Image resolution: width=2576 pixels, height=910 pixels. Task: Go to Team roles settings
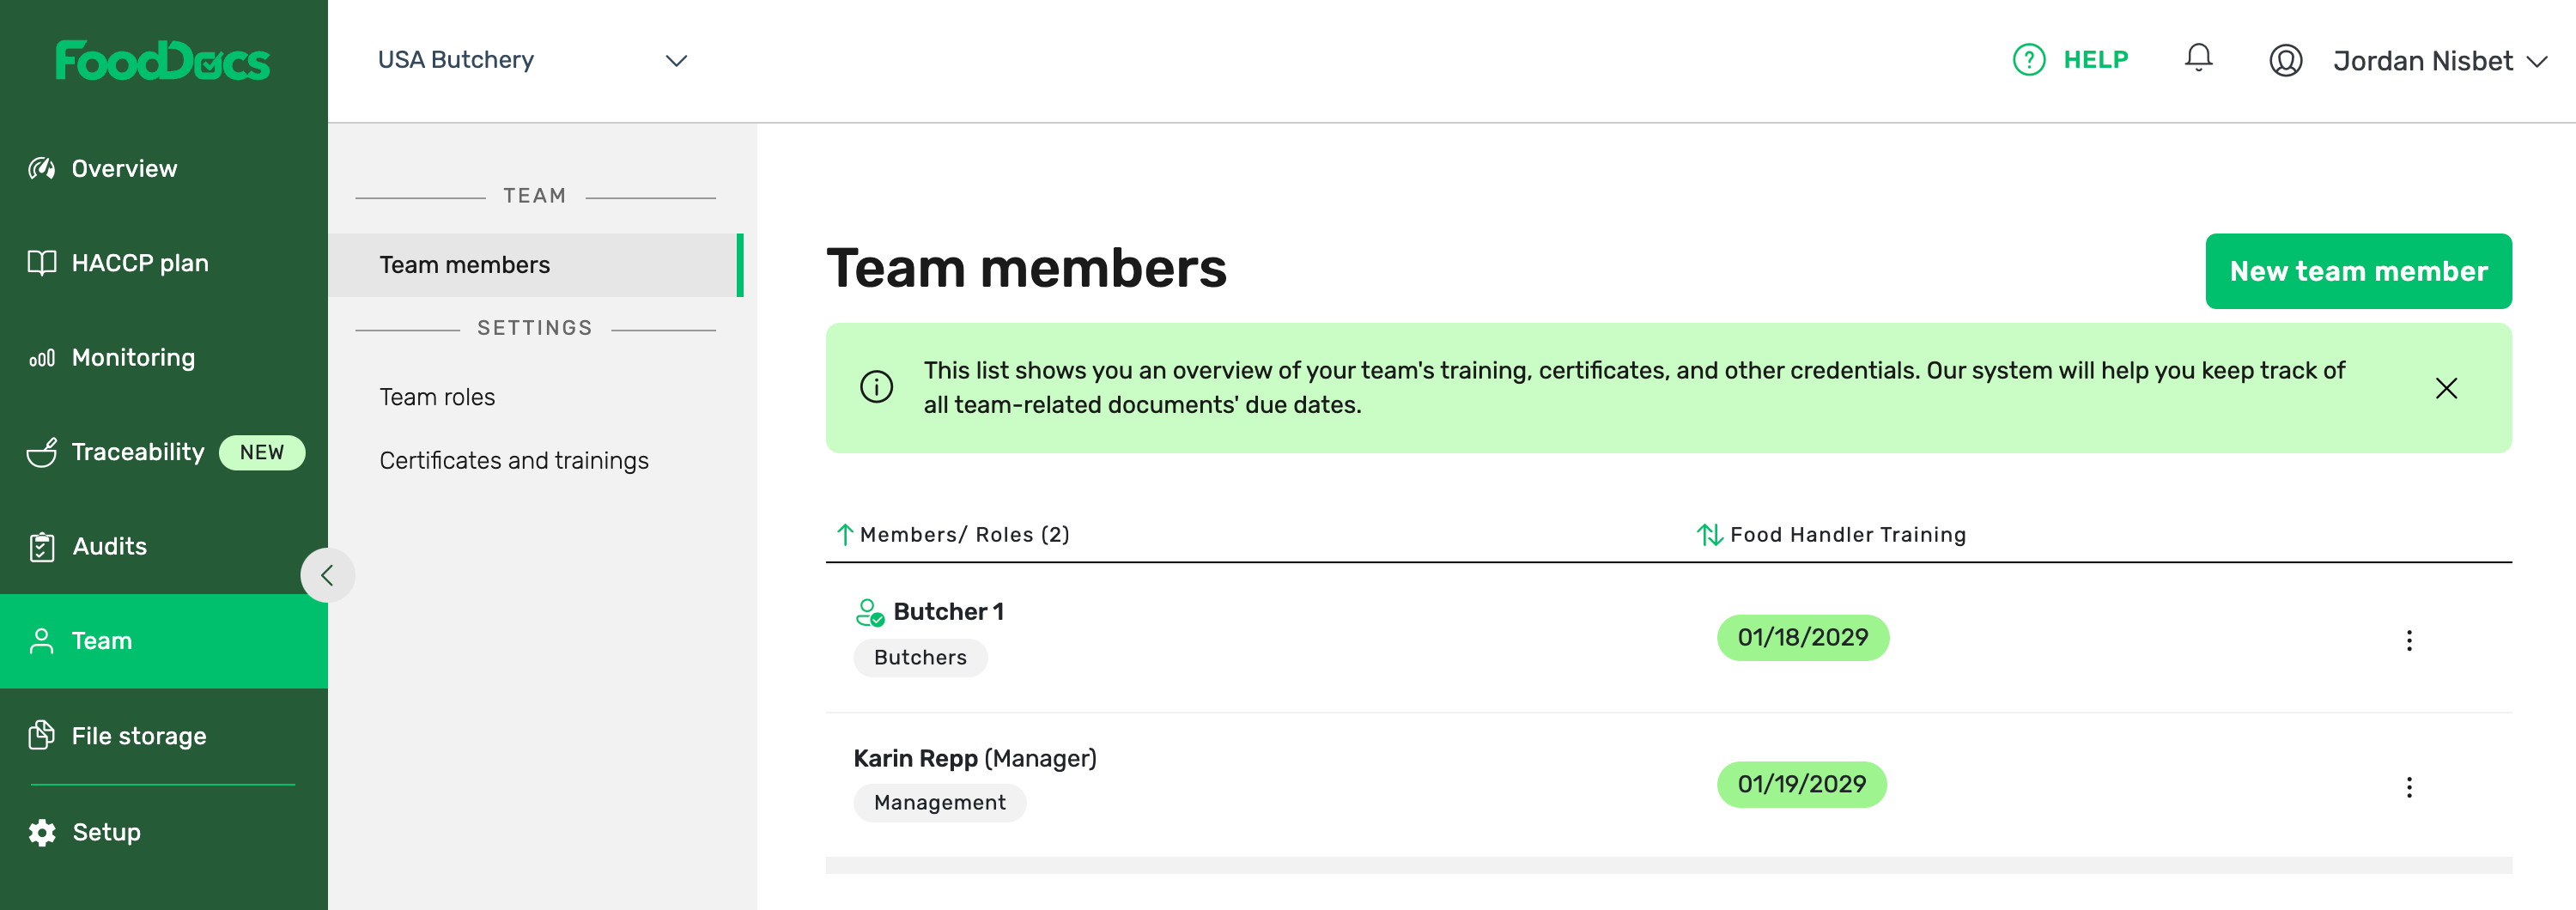click(x=437, y=397)
